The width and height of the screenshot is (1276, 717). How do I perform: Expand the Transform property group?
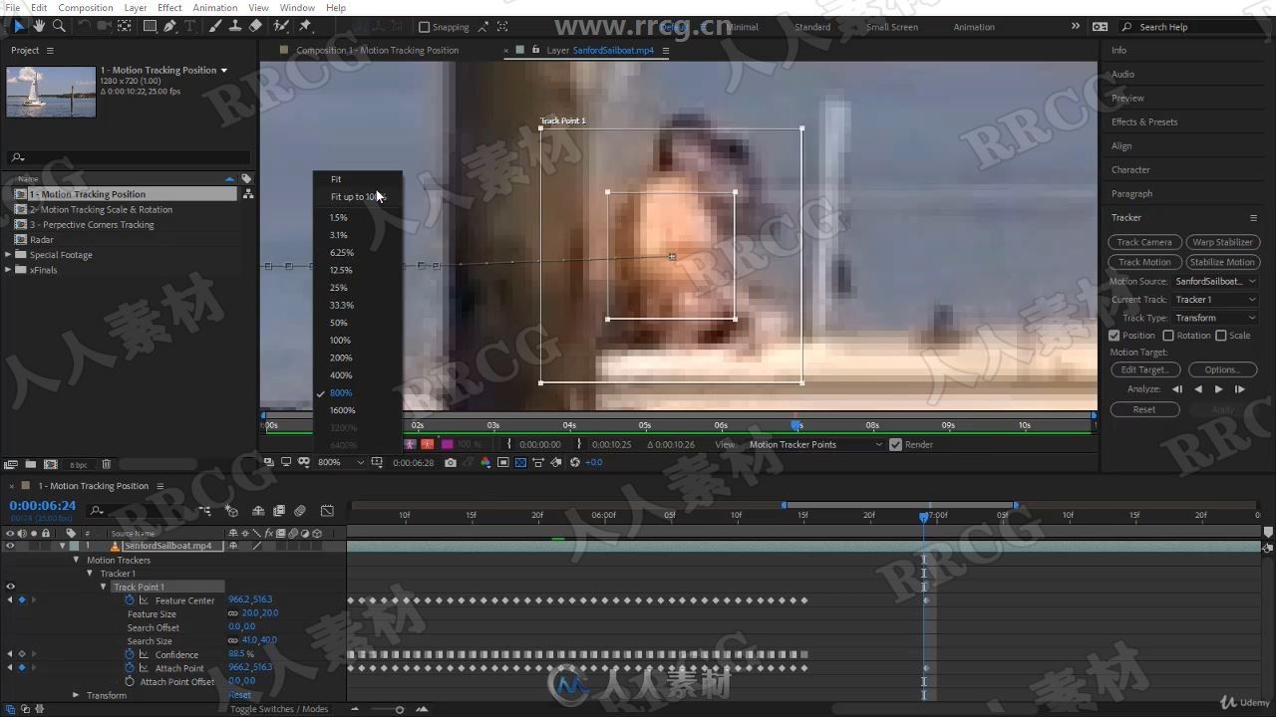tap(76, 695)
